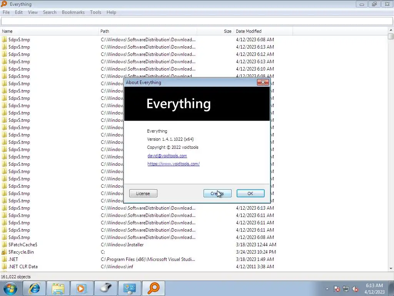
Task: Click the network tray icon
Action: point(346,289)
